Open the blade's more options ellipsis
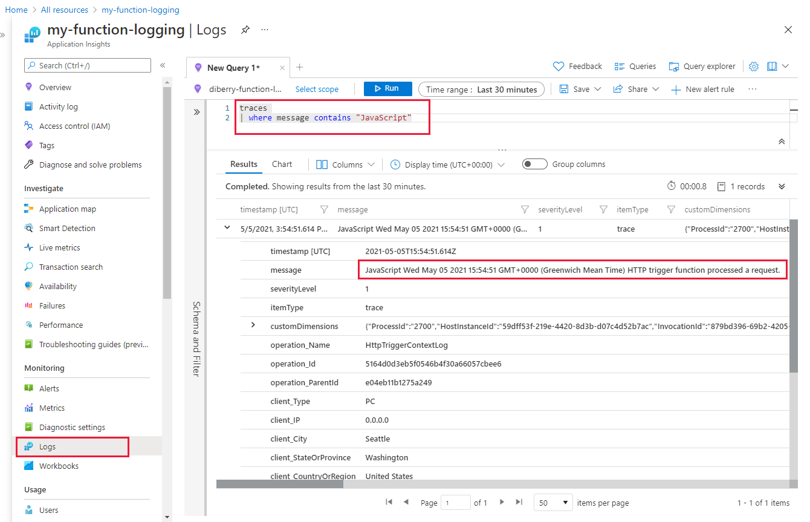Image resolution: width=810 pixels, height=522 pixels. (265, 30)
